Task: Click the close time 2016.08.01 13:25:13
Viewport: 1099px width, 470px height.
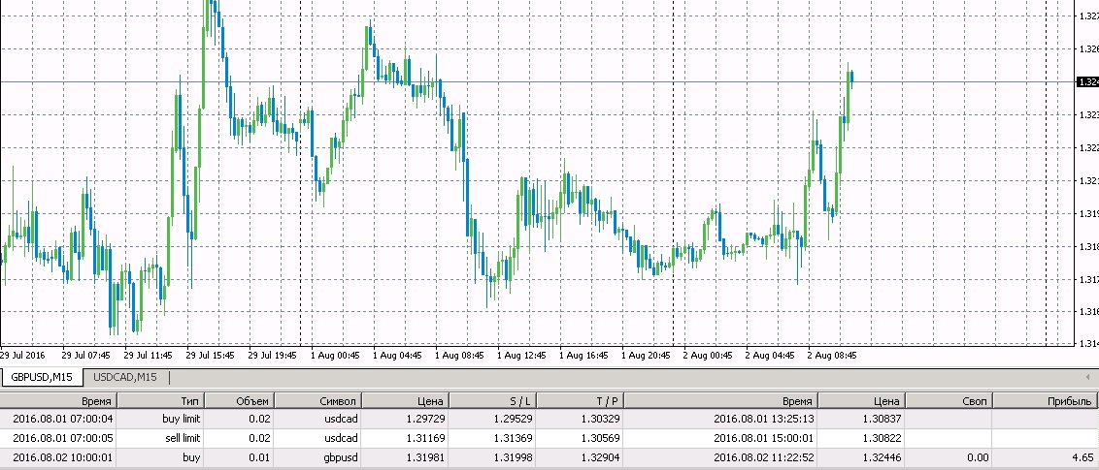Action: (x=764, y=419)
